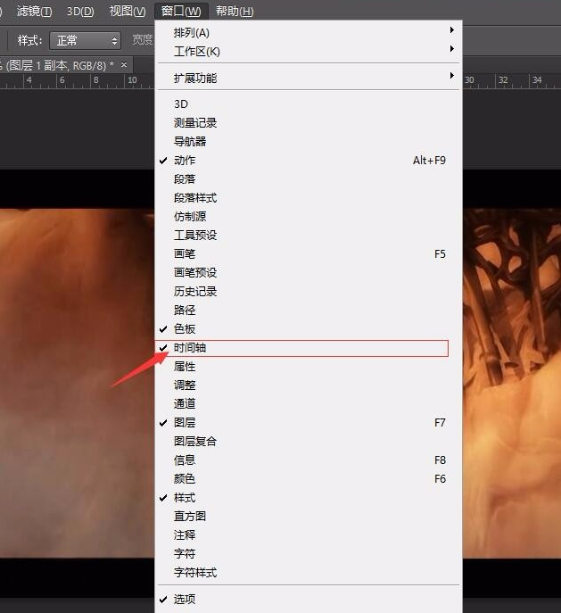Open the 画笔 (Brush) panel
The width and height of the screenshot is (561, 613).
click(x=185, y=254)
